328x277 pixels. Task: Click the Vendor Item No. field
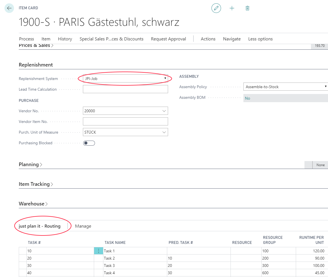[125, 121]
